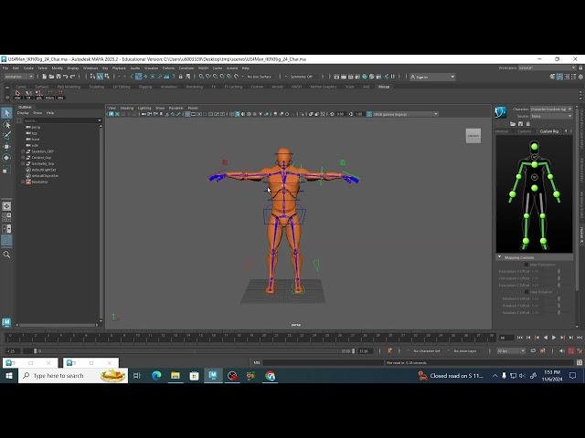This screenshot has width=585, height=438.
Task: Select the Move tool in toolbox
Action: [x=6, y=146]
